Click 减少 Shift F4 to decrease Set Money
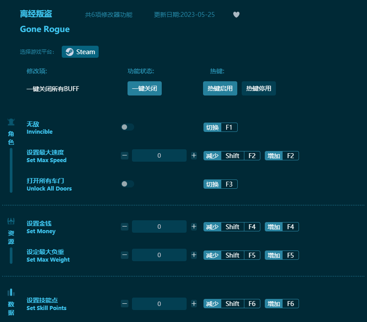This screenshot has height=322, width=367. pyautogui.click(x=231, y=227)
